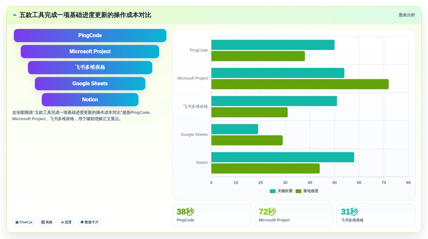
Task: Click the PingCode y-axis label
Action: coord(199,50)
